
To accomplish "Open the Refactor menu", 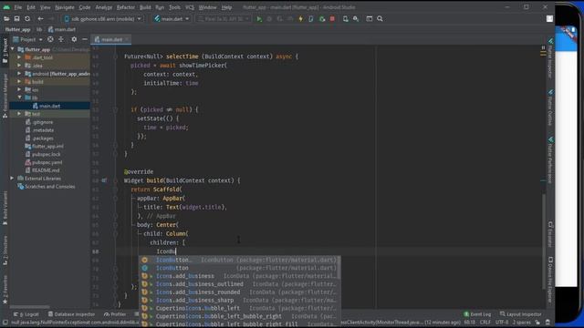I will tap(126, 7).
